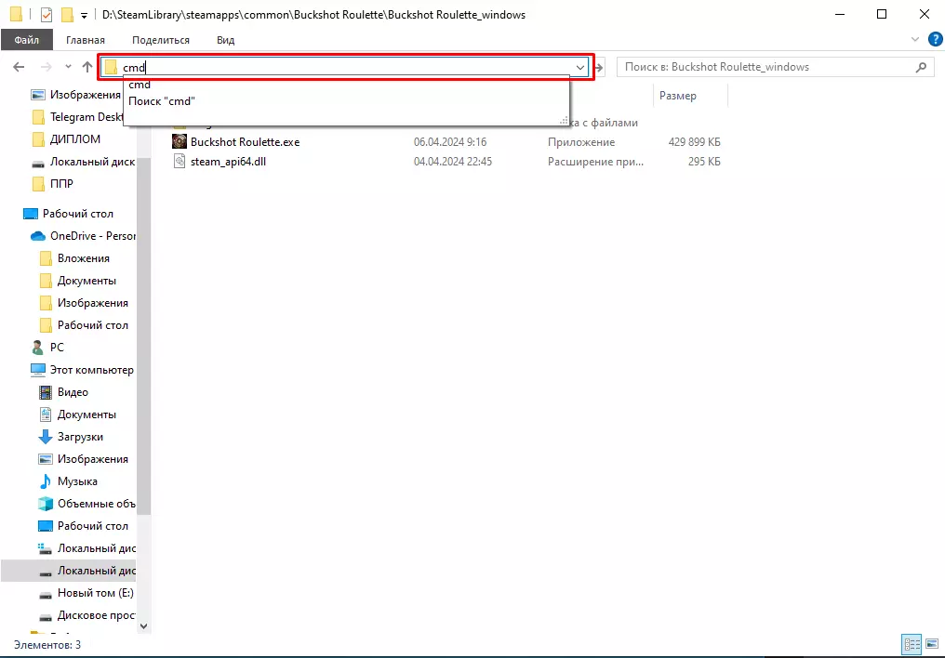945x658 pixels.
Task: Open the Telegram Desktop folder in sidebar
Action: click(x=87, y=117)
